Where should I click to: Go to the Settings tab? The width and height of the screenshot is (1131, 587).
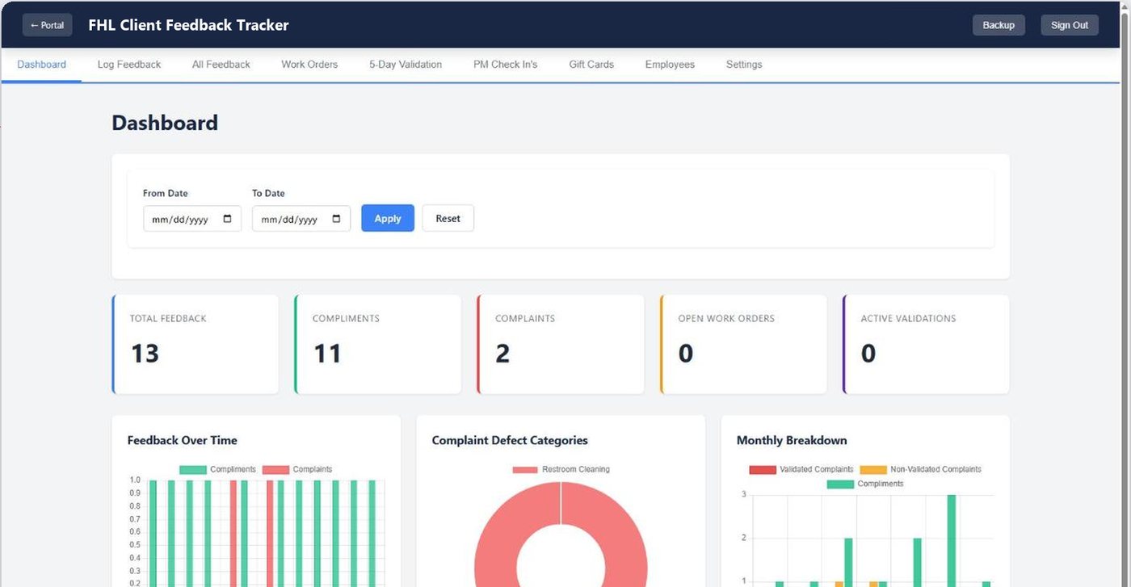pyautogui.click(x=744, y=65)
